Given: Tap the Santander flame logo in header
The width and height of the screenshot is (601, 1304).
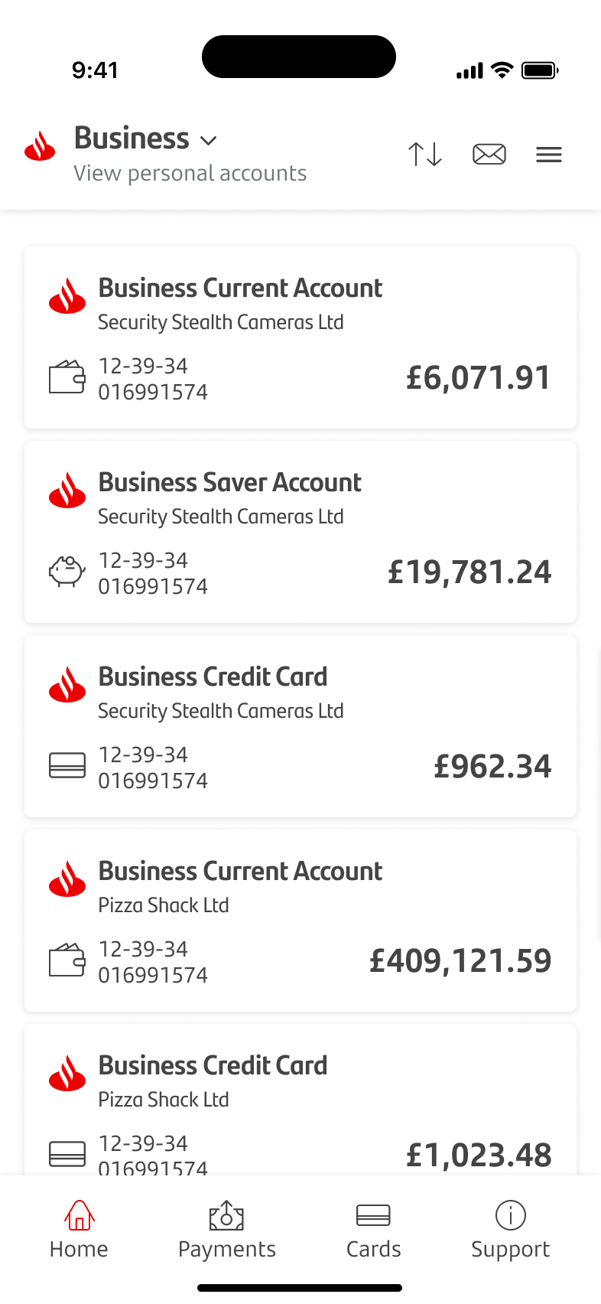Looking at the screenshot, I should (41, 146).
